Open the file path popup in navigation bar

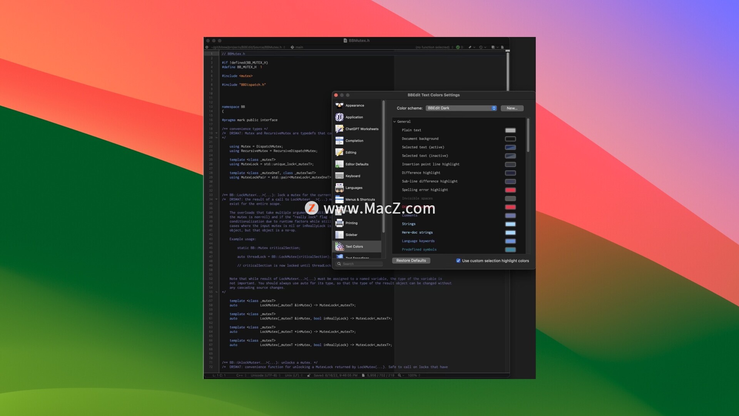coord(248,47)
